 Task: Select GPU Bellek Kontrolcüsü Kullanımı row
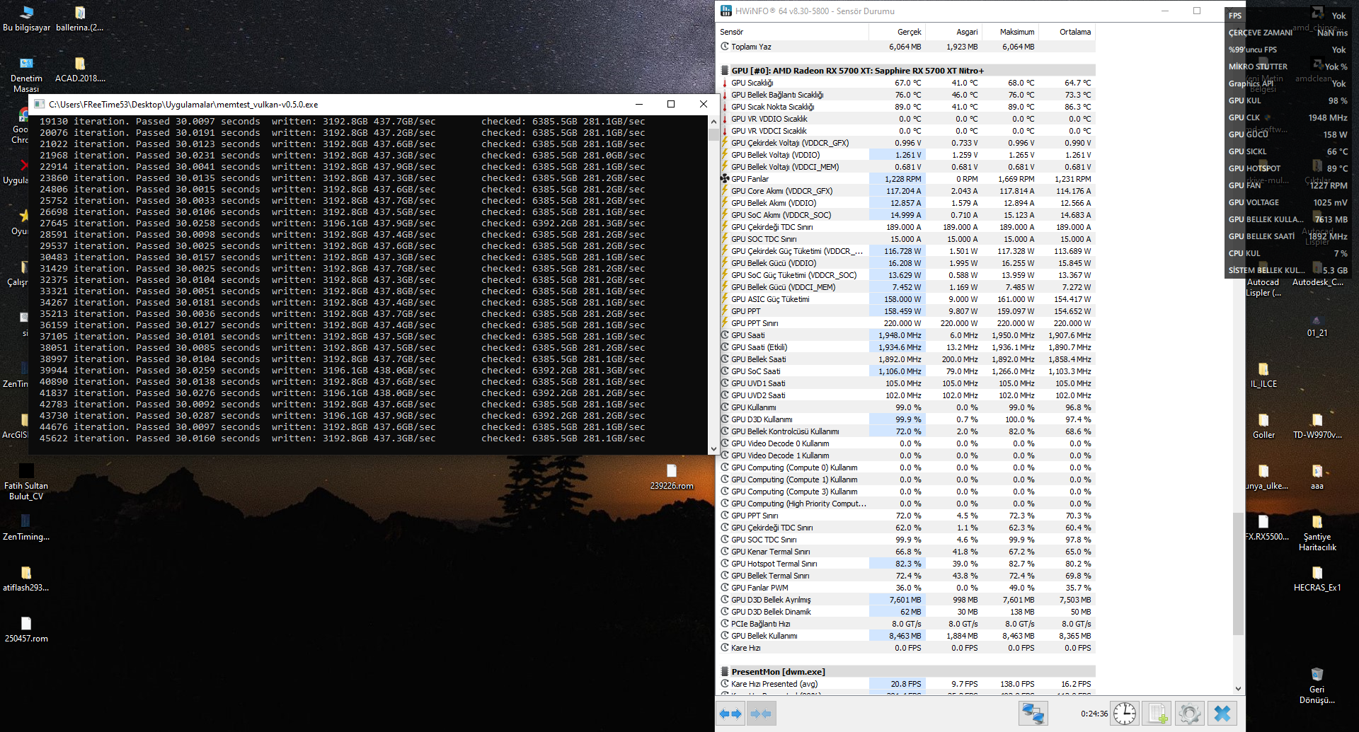coord(907,431)
